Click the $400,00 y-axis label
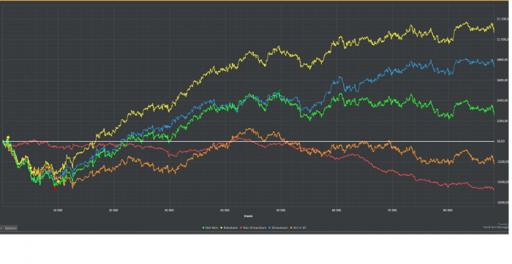 pyautogui.click(x=502, y=100)
